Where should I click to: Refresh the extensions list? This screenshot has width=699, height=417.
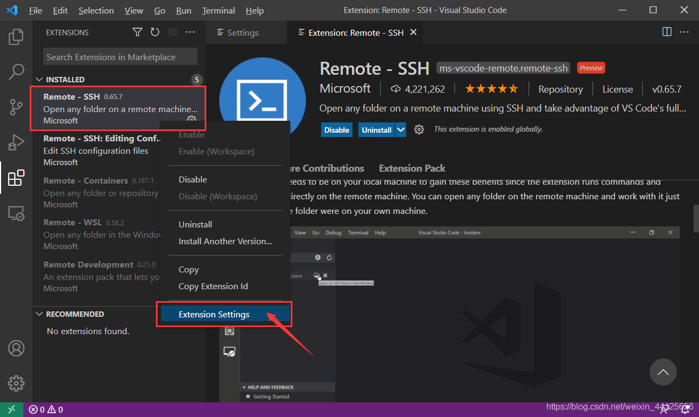click(x=155, y=32)
